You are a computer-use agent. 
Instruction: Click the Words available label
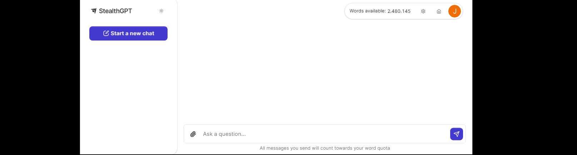pos(367,11)
